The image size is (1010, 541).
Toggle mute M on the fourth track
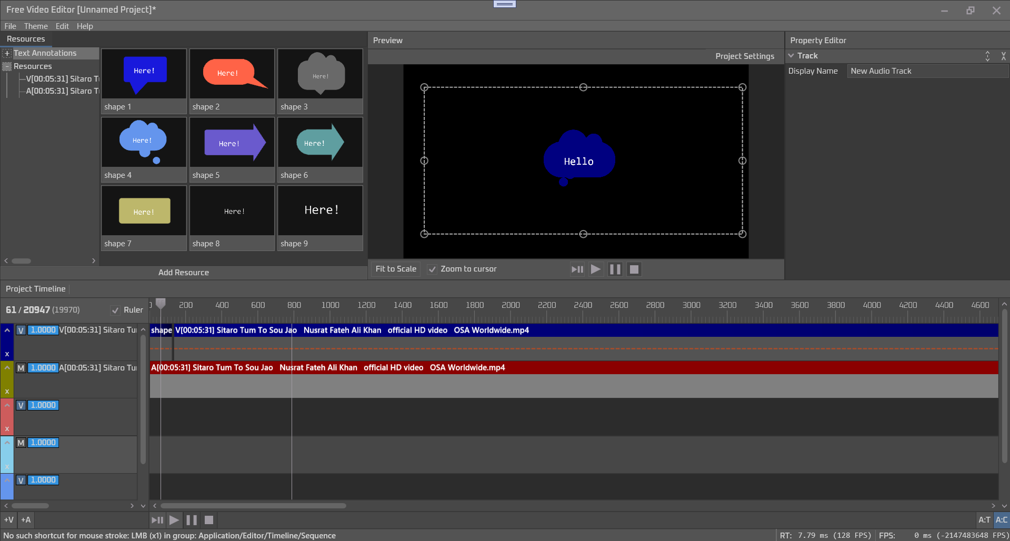click(x=21, y=443)
